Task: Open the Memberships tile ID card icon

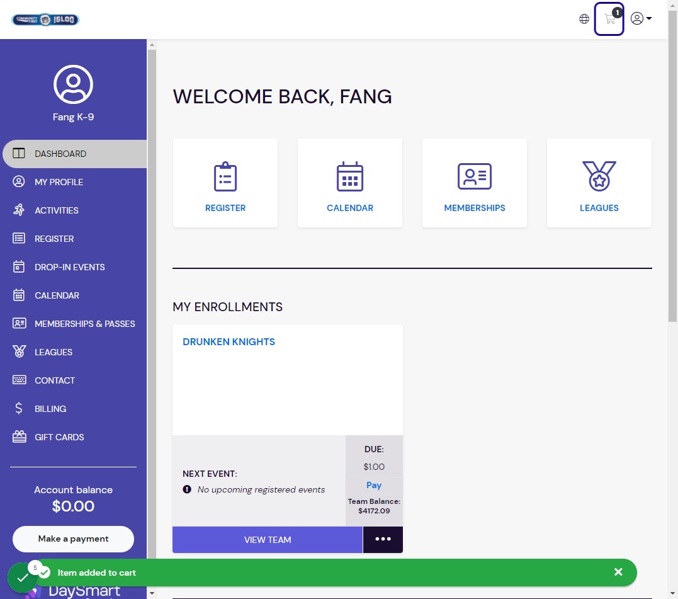Action: pyautogui.click(x=474, y=176)
